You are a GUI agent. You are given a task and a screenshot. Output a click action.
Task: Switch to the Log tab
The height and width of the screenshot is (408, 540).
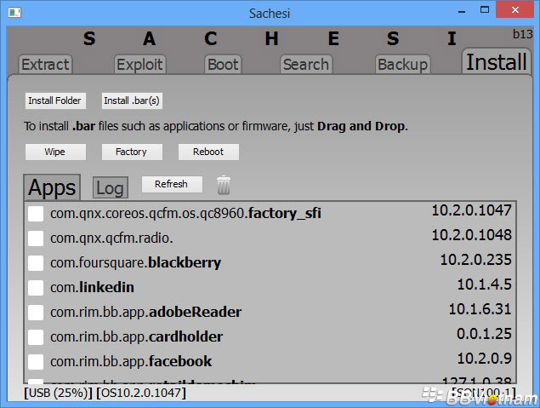(111, 188)
